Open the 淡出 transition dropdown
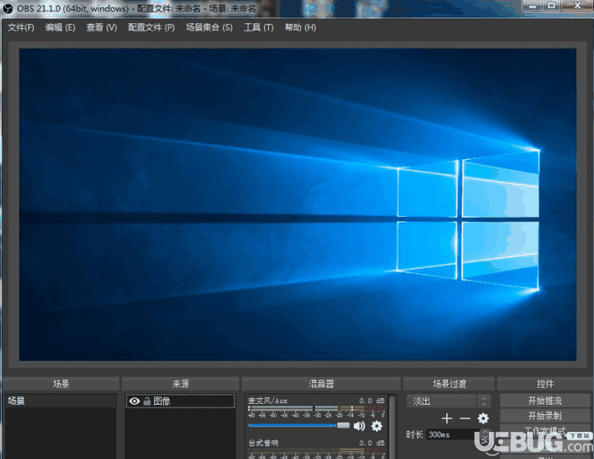Image resolution: width=594 pixels, height=459 pixels. click(x=449, y=401)
